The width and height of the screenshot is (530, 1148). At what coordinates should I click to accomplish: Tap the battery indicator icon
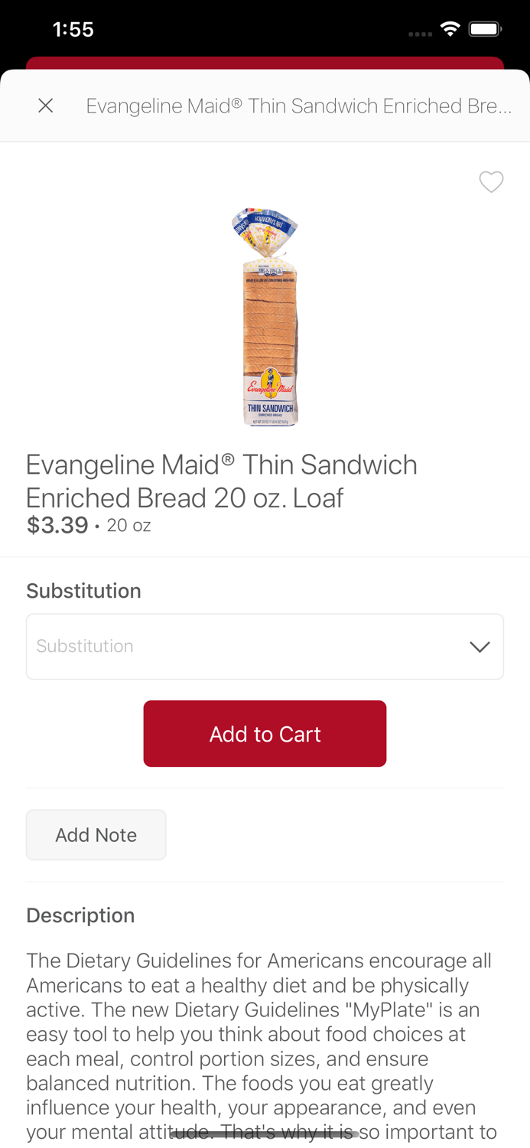pos(484,30)
